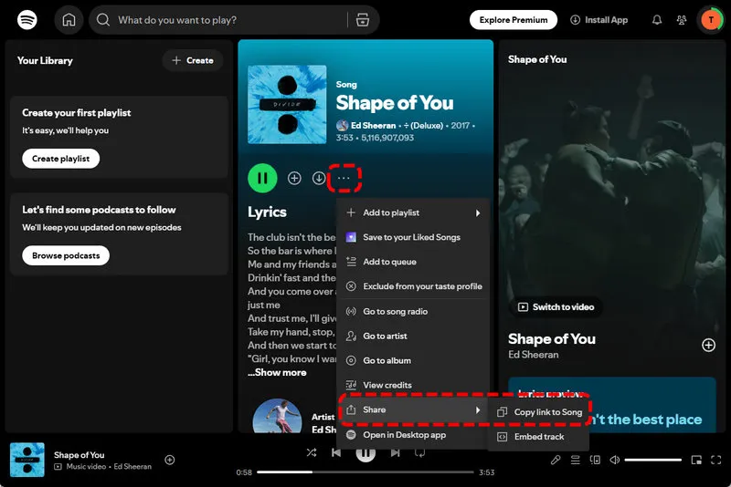Click Shape of You title in bottom bar
The image size is (731, 487).
tap(79, 455)
